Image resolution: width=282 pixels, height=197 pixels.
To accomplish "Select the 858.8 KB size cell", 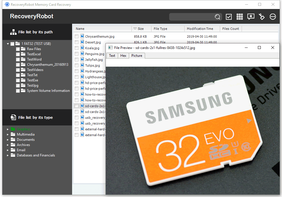I will [x=140, y=37].
